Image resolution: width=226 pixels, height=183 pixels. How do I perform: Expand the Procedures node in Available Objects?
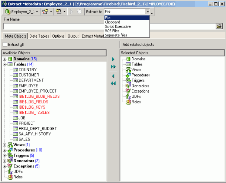click(4, 150)
